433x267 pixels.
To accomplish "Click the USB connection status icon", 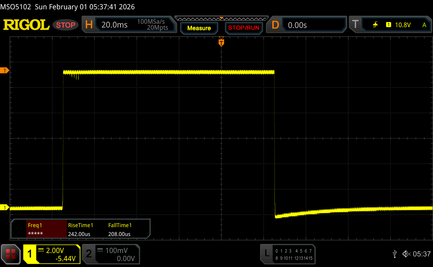I will pyautogui.click(x=395, y=254).
